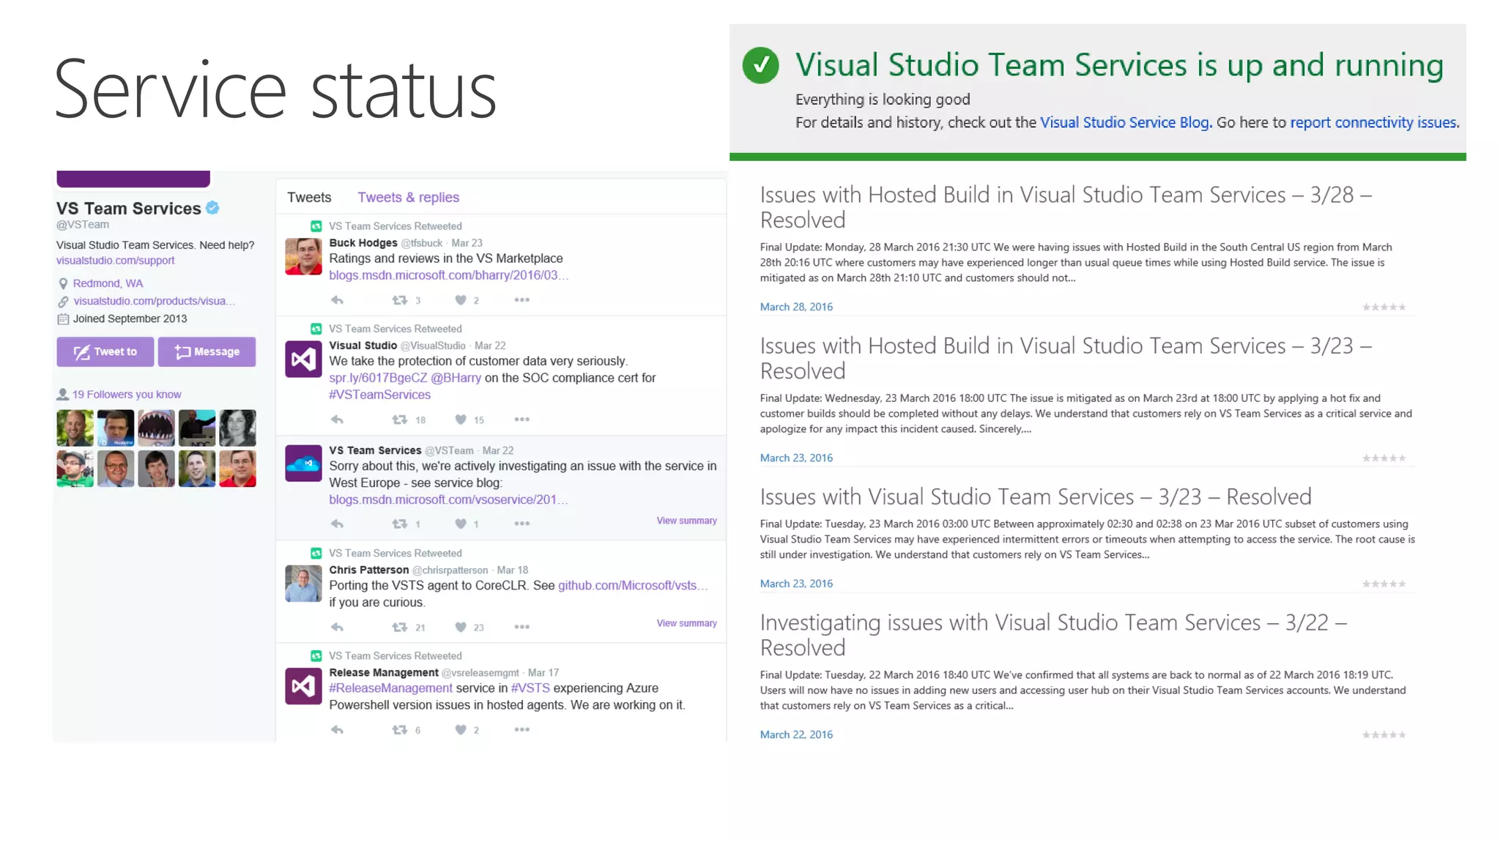Open more options on Buck Hodges' tweet
Image resolution: width=1500 pixels, height=842 pixels.
pyautogui.click(x=521, y=300)
